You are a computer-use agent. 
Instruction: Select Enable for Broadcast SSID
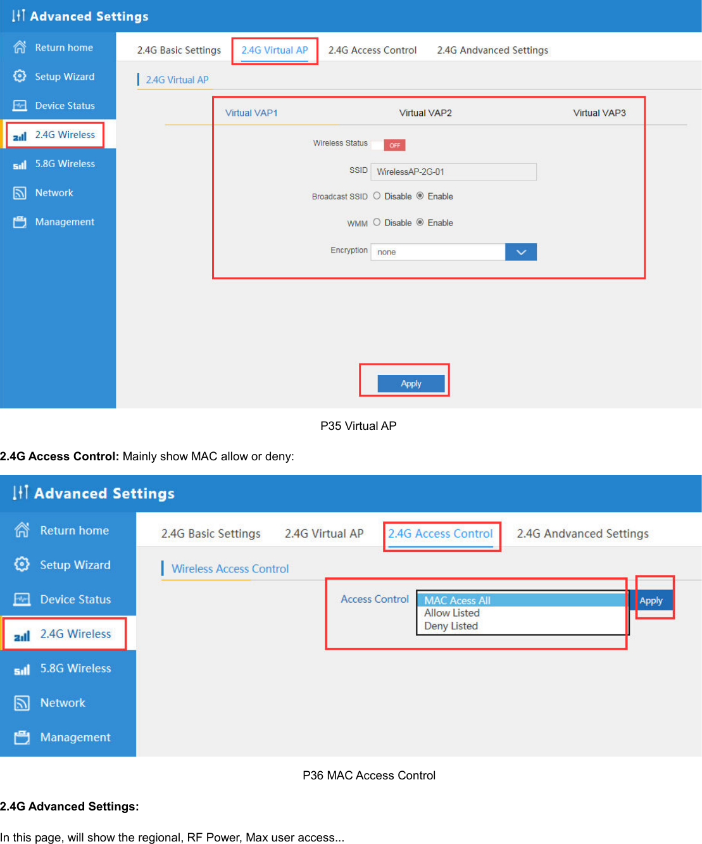[x=420, y=196]
